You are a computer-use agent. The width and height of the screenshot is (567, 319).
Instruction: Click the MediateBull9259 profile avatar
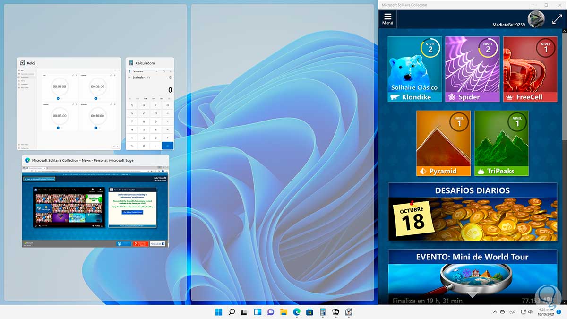(x=536, y=19)
